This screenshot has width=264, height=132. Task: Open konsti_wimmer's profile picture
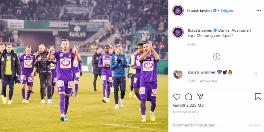pyautogui.click(x=178, y=74)
